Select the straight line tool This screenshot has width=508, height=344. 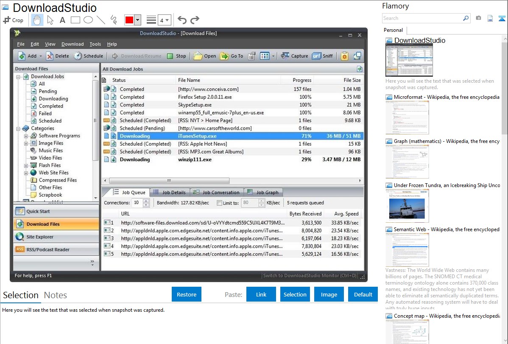pos(101,20)
